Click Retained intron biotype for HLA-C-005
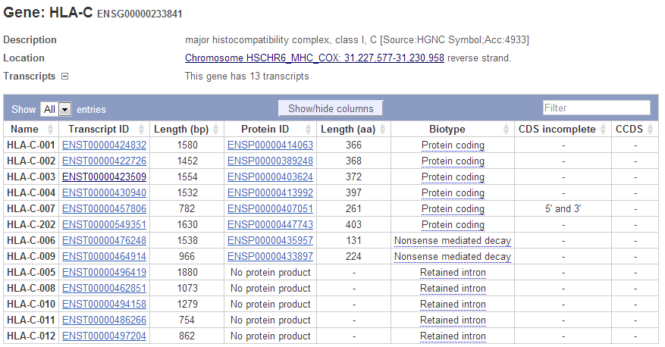665x347 pixels. [x=453, y=272]
